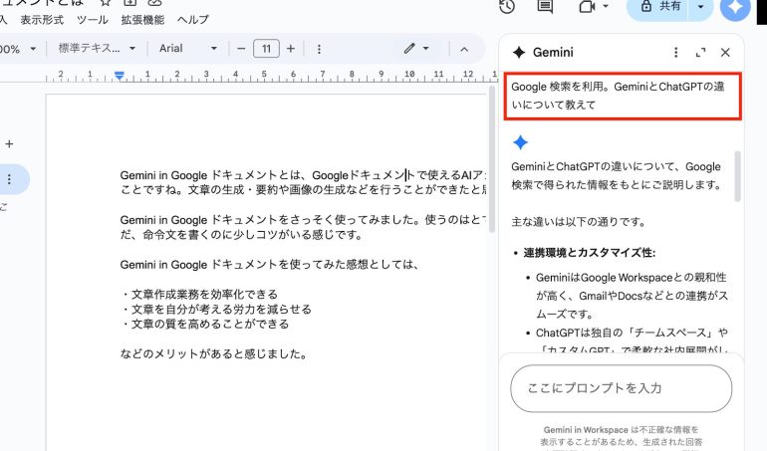The width and height of the screenshot is (767, 451).
Task: Open the share options dropdown arrow
Action: [700, 7]
